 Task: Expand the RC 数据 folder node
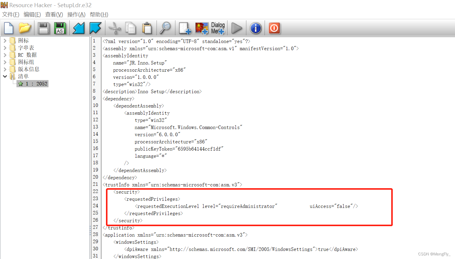5,55
